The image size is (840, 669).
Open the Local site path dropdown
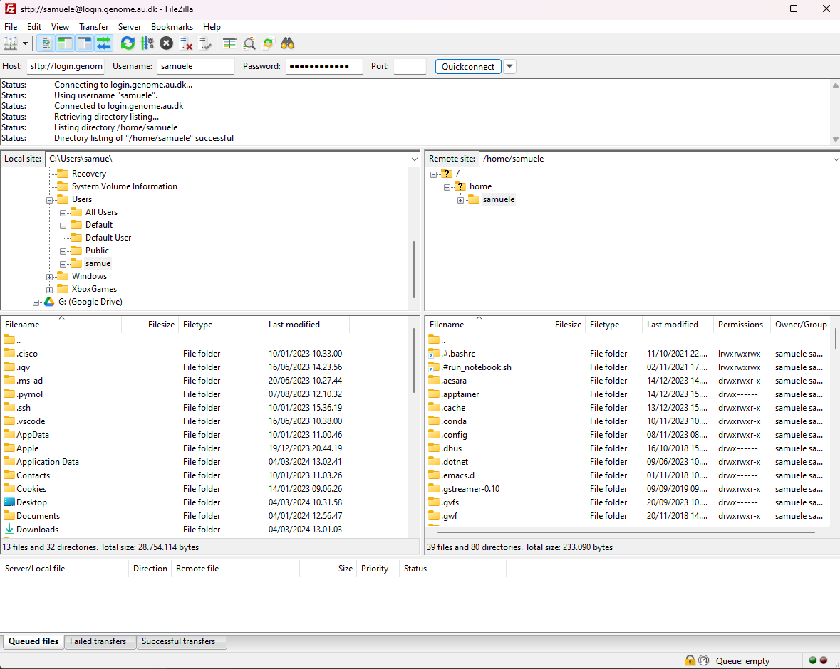click(415, 159)
